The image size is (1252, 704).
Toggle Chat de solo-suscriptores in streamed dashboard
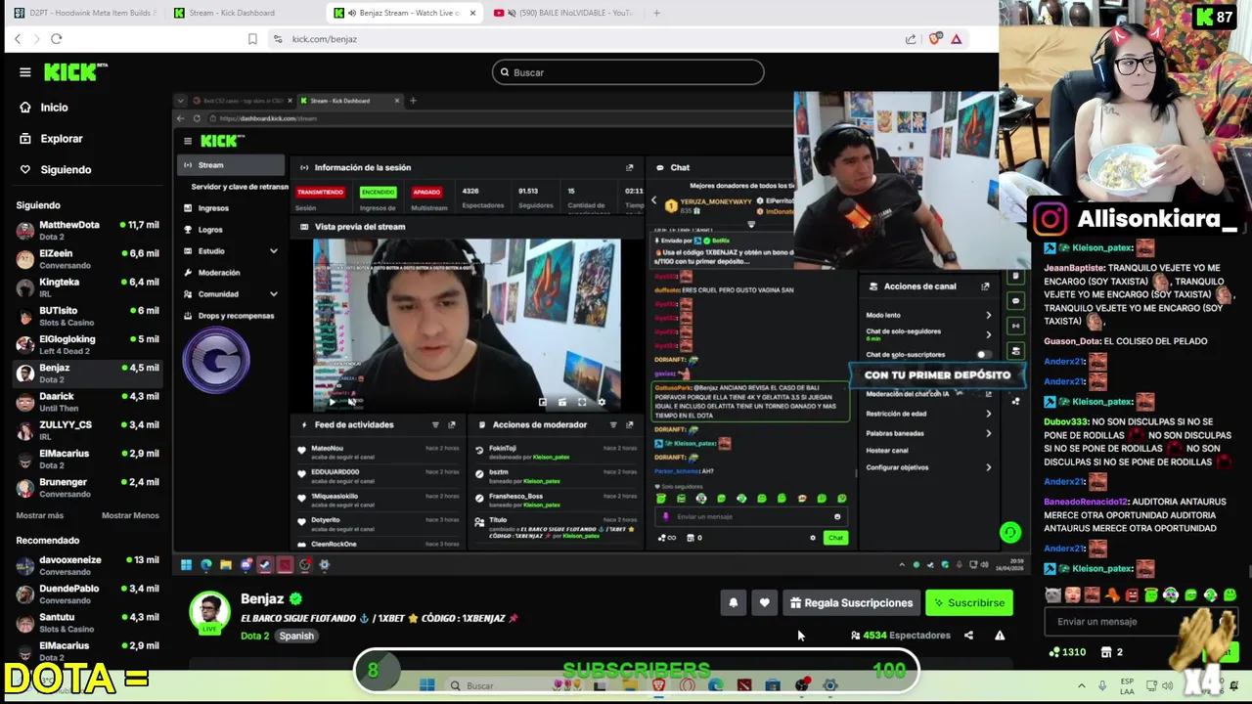coord(982,355)
